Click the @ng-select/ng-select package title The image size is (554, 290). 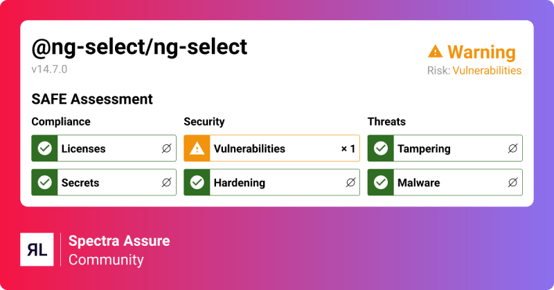tap(139, 47)
